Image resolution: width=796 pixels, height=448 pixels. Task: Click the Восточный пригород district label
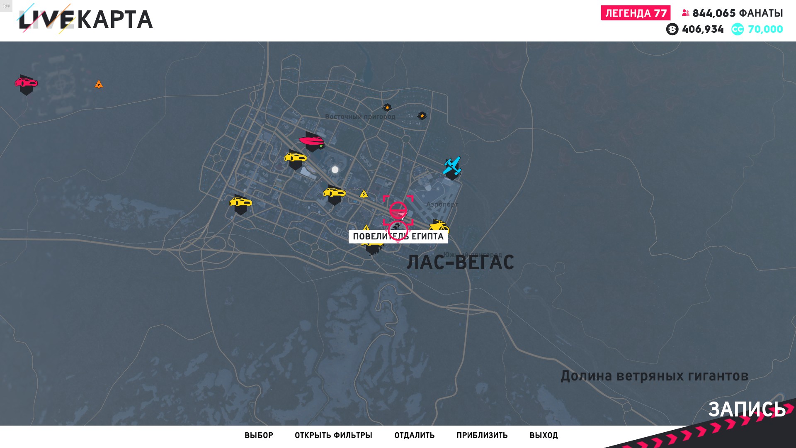point(360,117)
